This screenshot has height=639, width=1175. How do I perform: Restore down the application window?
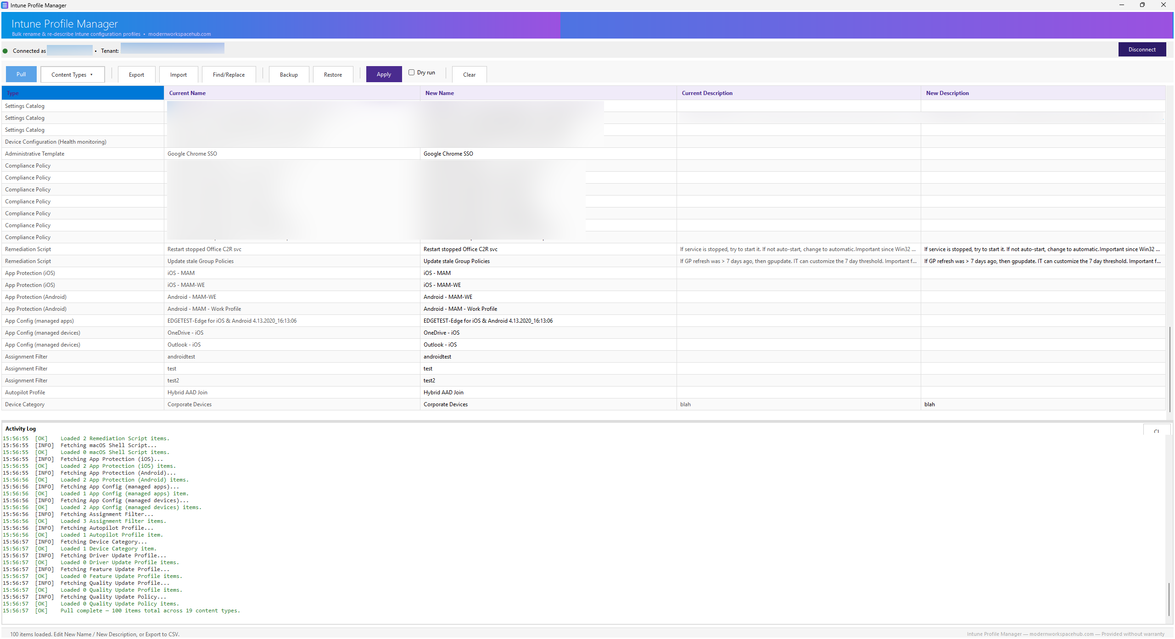(x=1142, y=5)
